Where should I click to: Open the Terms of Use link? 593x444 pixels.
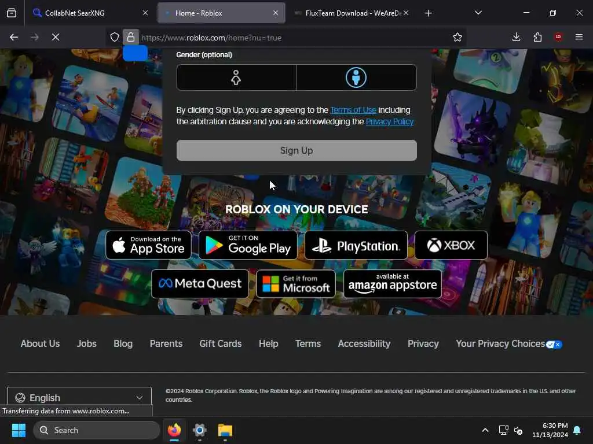[x=353, y=110]
